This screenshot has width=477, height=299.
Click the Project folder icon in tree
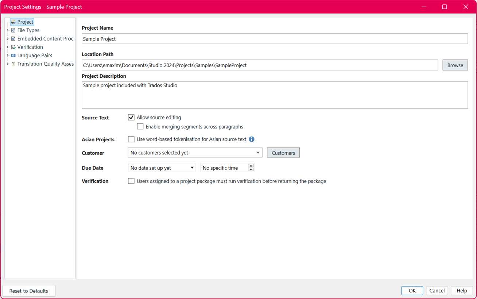pyautogui.click(x=13, y=22)
